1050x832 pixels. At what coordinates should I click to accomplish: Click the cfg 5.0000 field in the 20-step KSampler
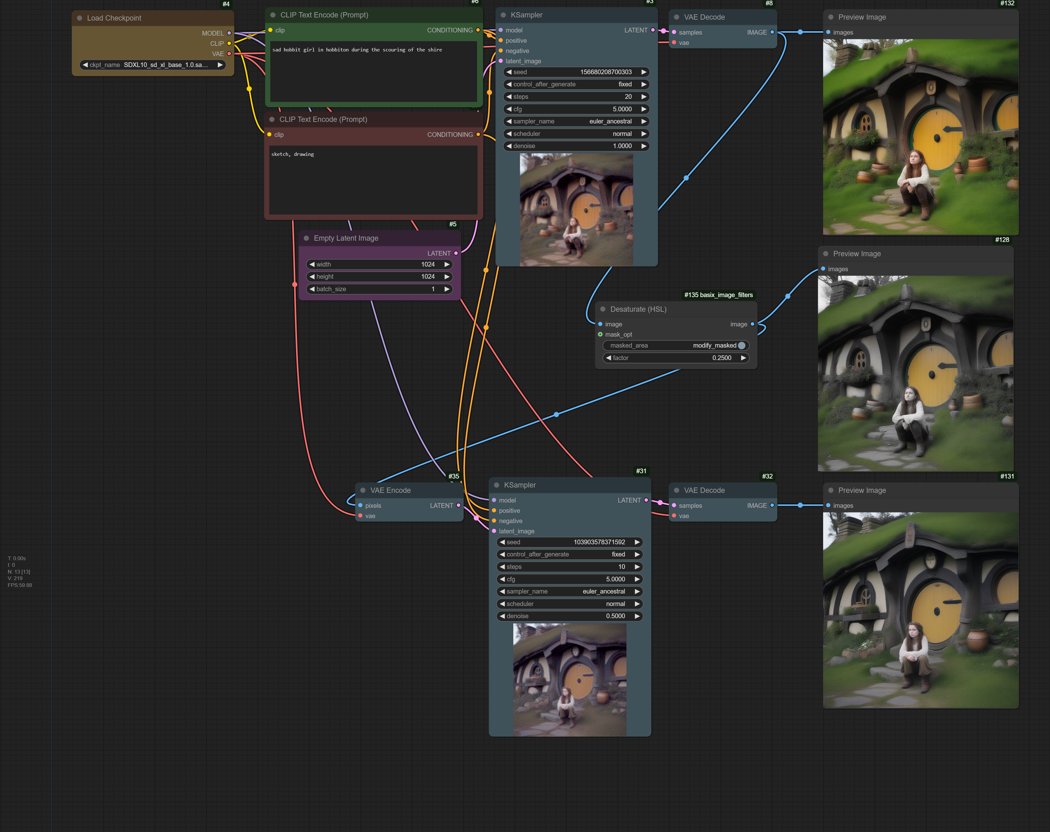point(577,109)
